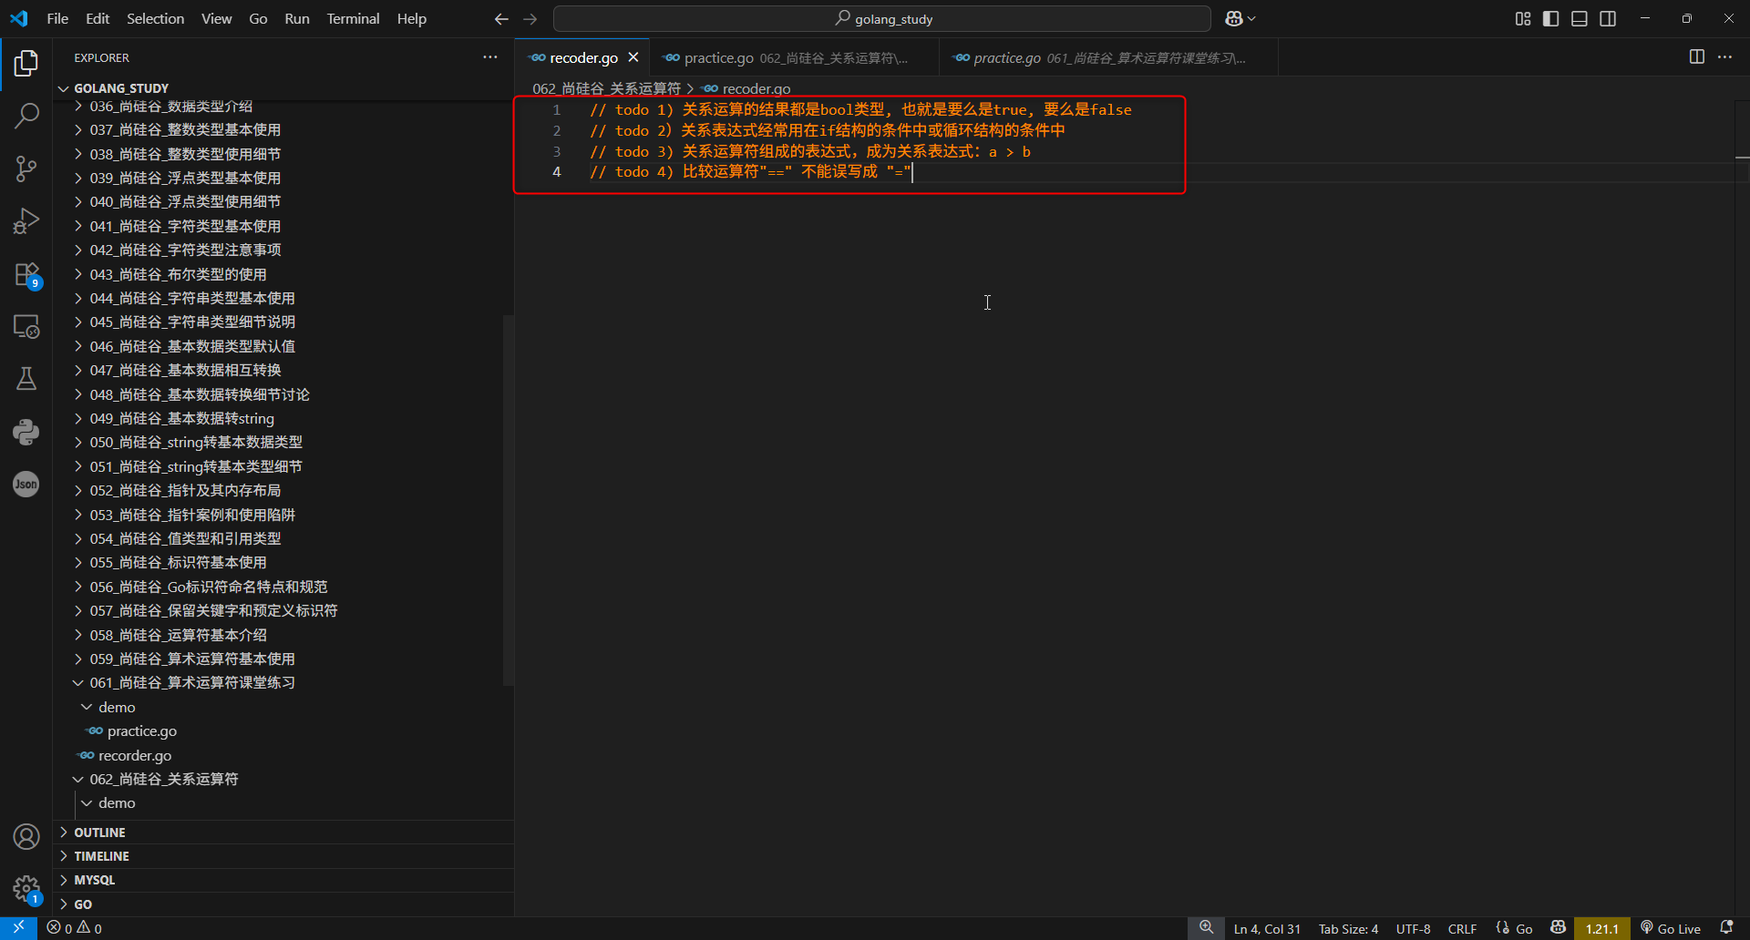Switch to practice.go 062 tab
Screen dimensions: 1750x940
[794, 57]
